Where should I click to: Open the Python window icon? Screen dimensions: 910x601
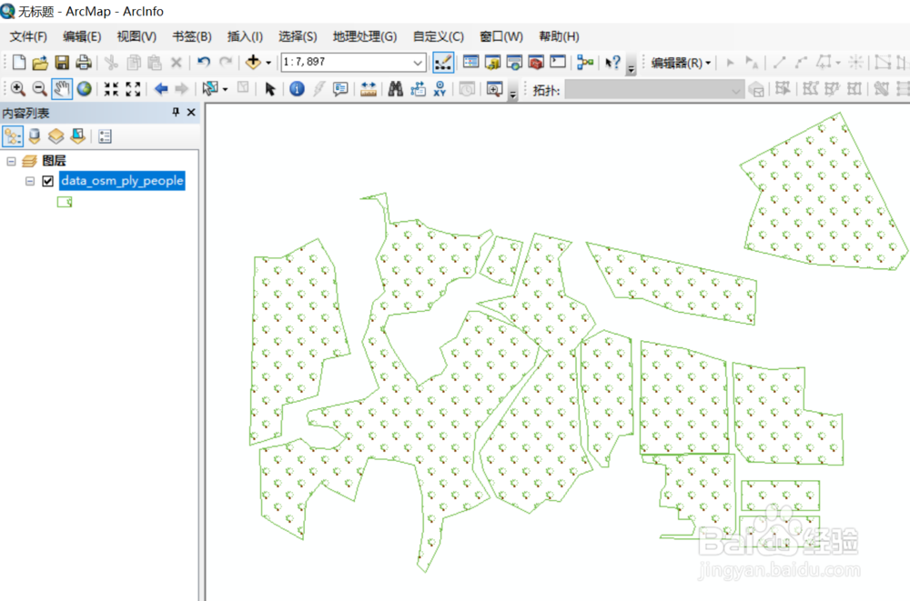pos(558,62)
